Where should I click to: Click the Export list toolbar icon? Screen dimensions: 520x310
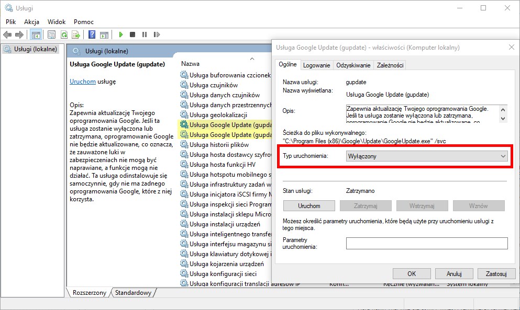coord(76,35)
